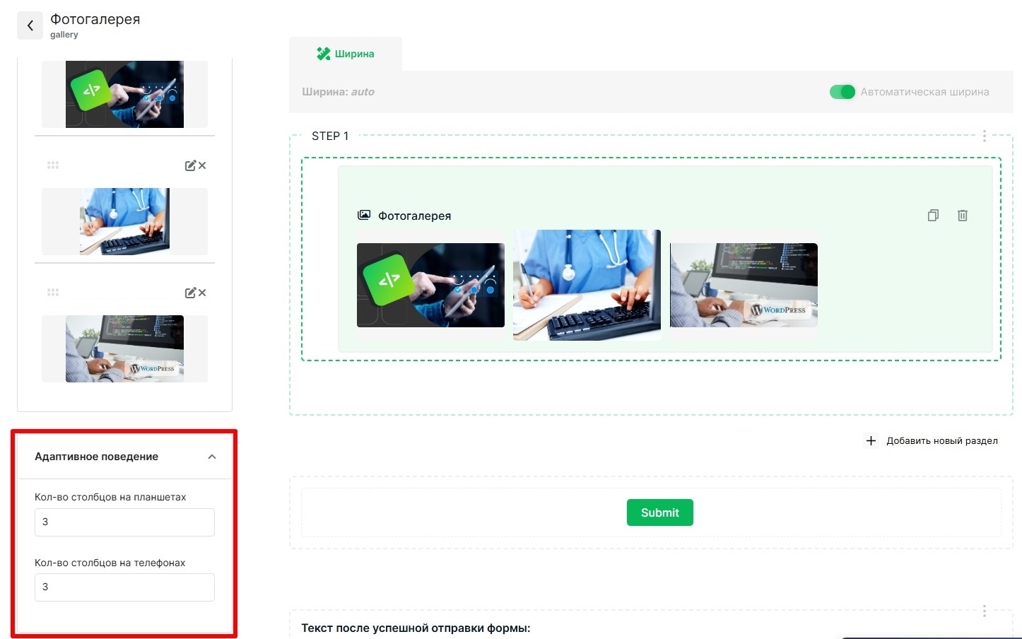Screen dimensions: 1022x639
Task: Grab the drag handle of third image
Action: (x=53, y=293)
